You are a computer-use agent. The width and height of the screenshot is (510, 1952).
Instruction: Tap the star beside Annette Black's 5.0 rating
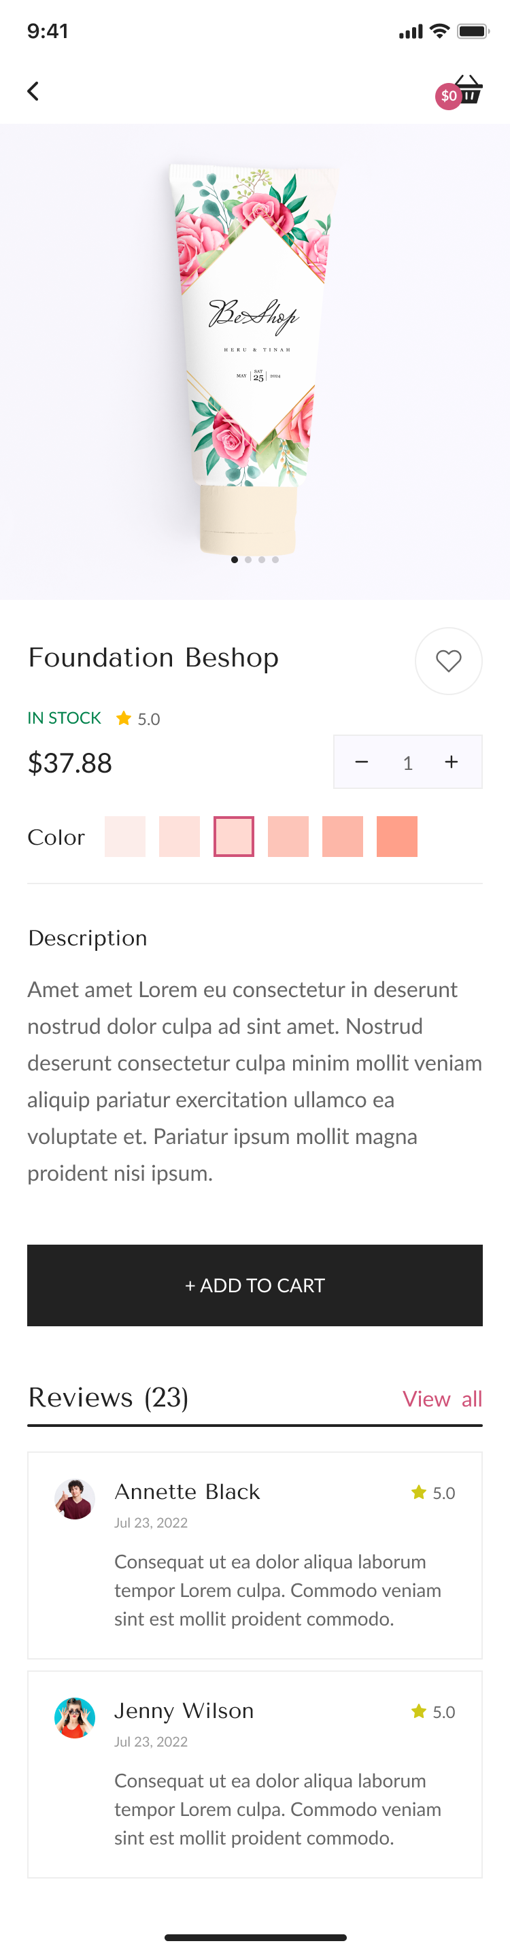(x=418, y=1492)
